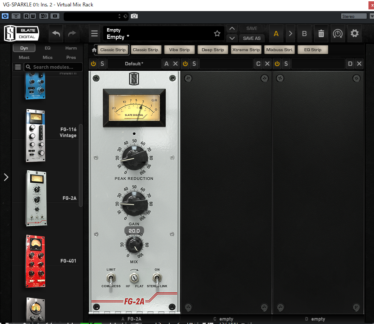
Task: Select the Mics module category tab
Action: (x=47, y=57)
